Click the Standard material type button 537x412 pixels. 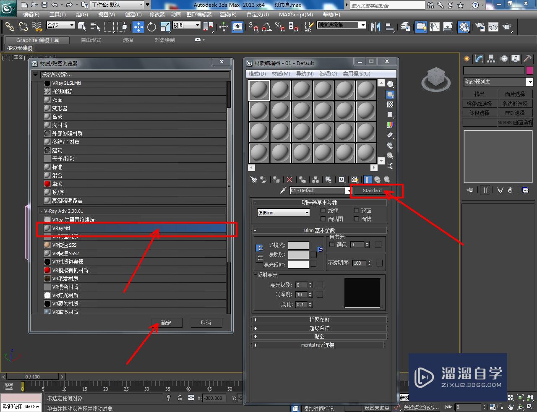(372, 190)
